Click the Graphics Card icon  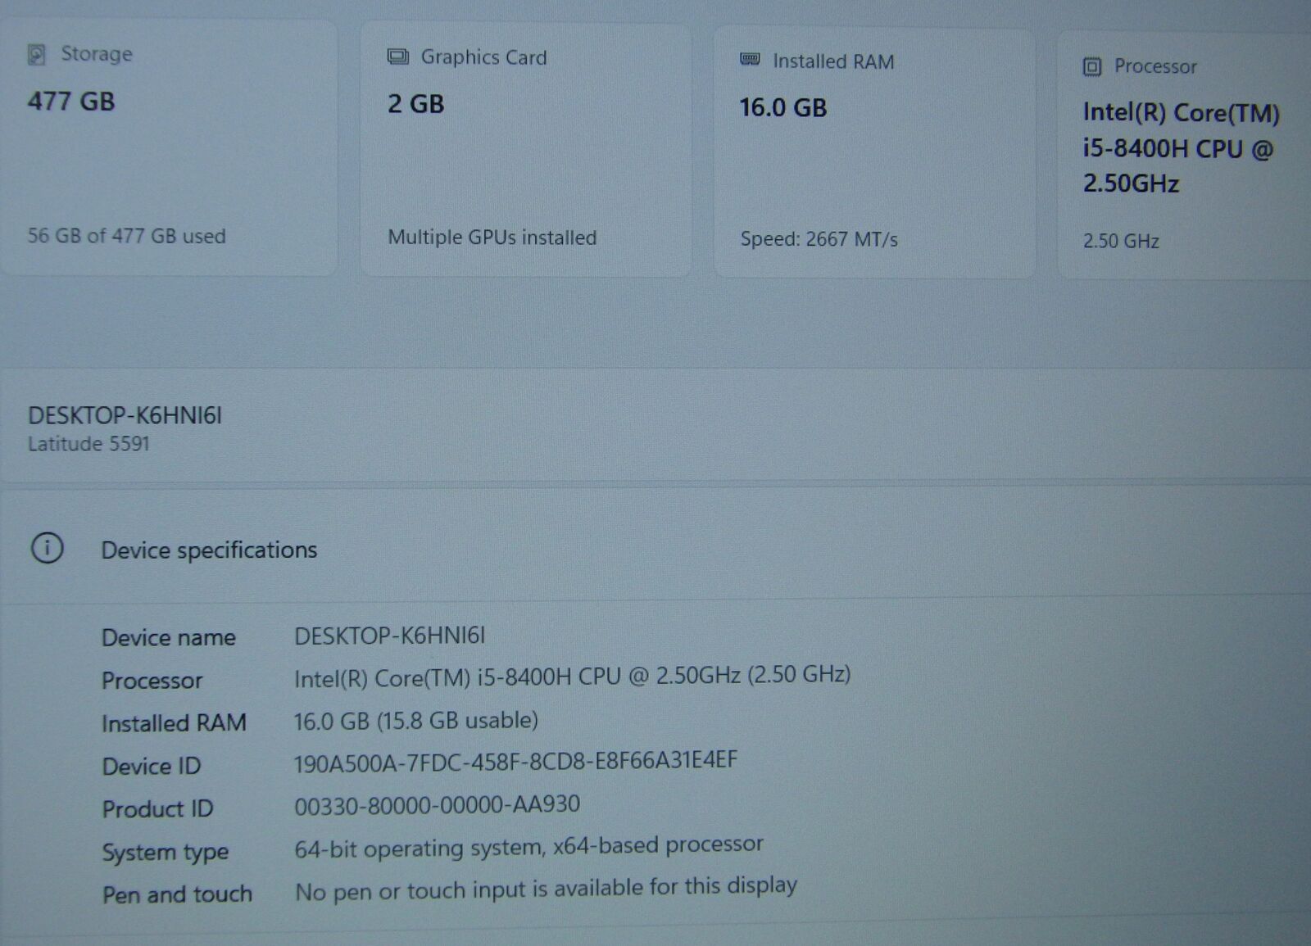397,57
